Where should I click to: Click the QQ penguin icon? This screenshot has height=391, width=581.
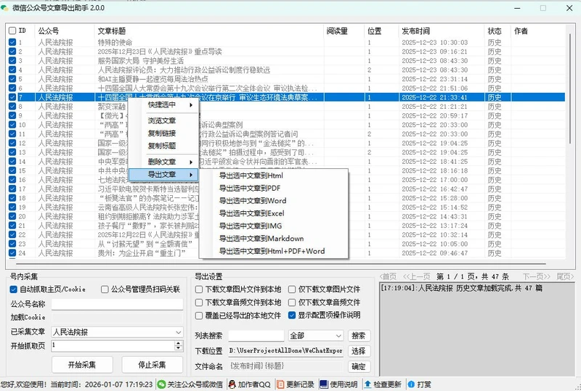pyautogui.click(x=232, y=384)
